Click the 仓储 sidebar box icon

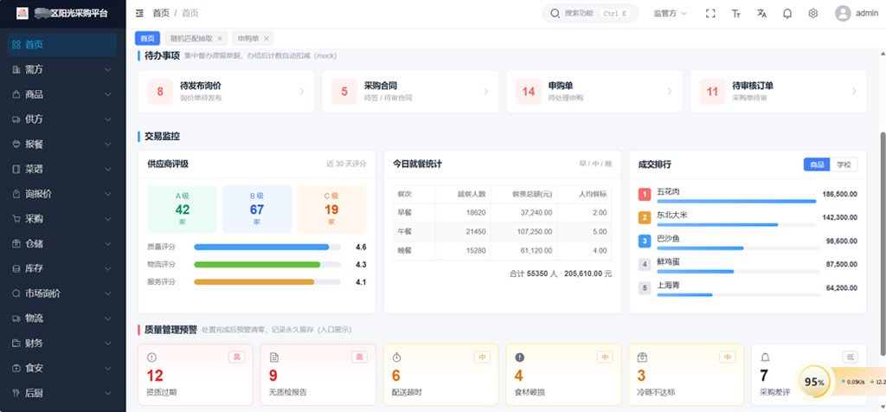(x=16, y=243)
